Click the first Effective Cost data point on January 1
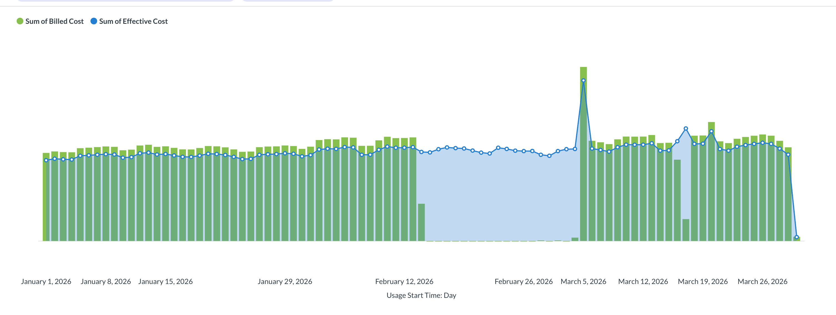836x315 pixels. coord(46,160)
